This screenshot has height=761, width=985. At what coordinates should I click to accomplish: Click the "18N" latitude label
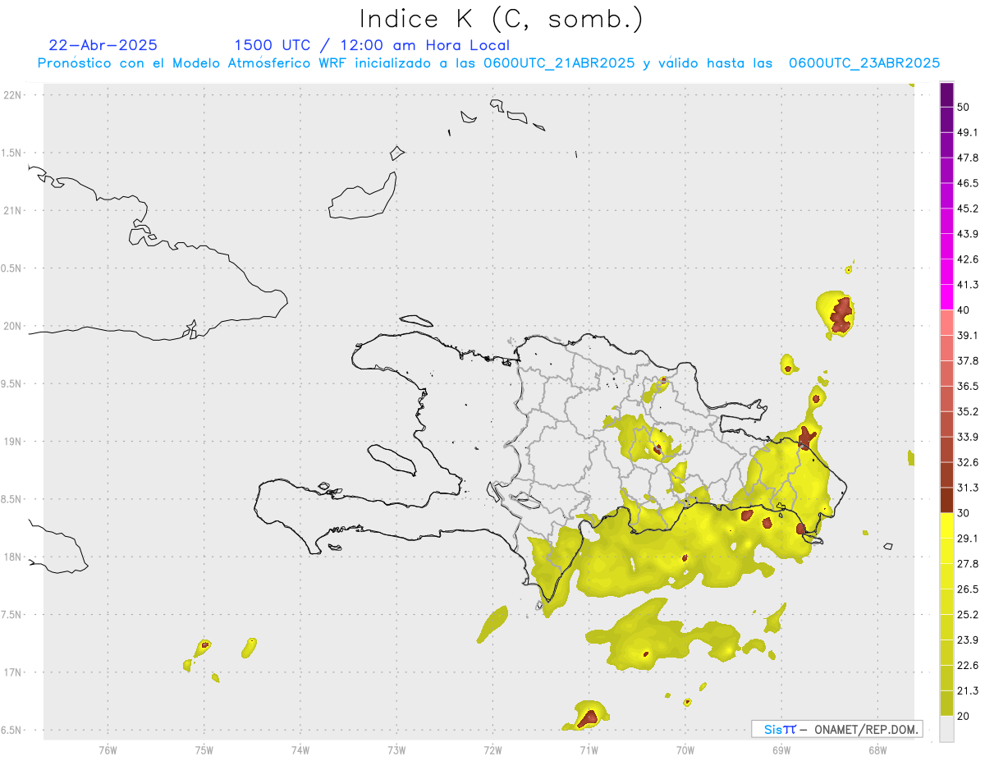[x=12, y=557]
